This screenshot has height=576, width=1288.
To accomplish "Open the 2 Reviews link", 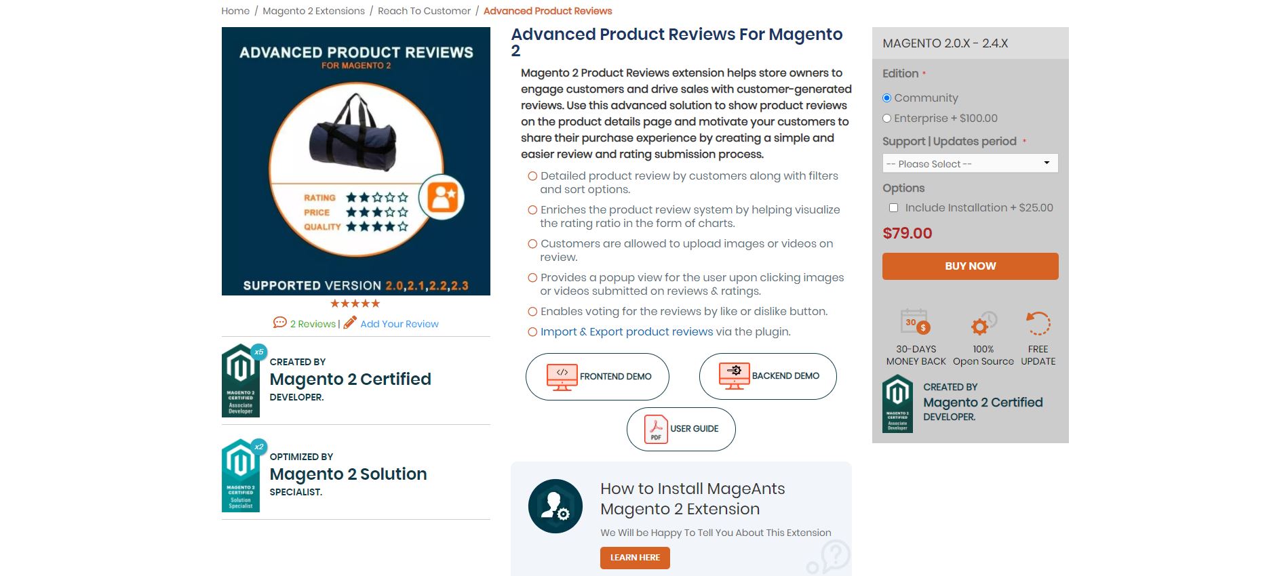I will [313, 324].
